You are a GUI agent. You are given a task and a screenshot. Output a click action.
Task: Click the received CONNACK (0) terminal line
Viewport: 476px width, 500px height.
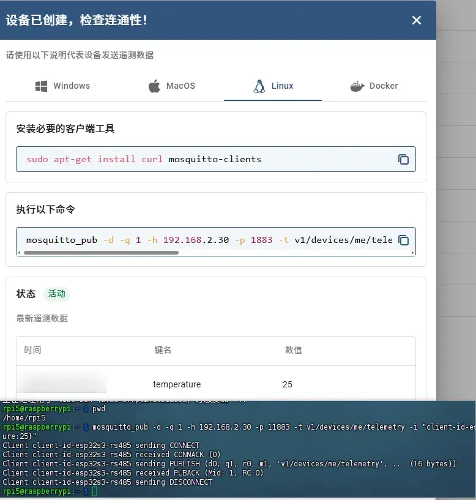tap(111, 454)
